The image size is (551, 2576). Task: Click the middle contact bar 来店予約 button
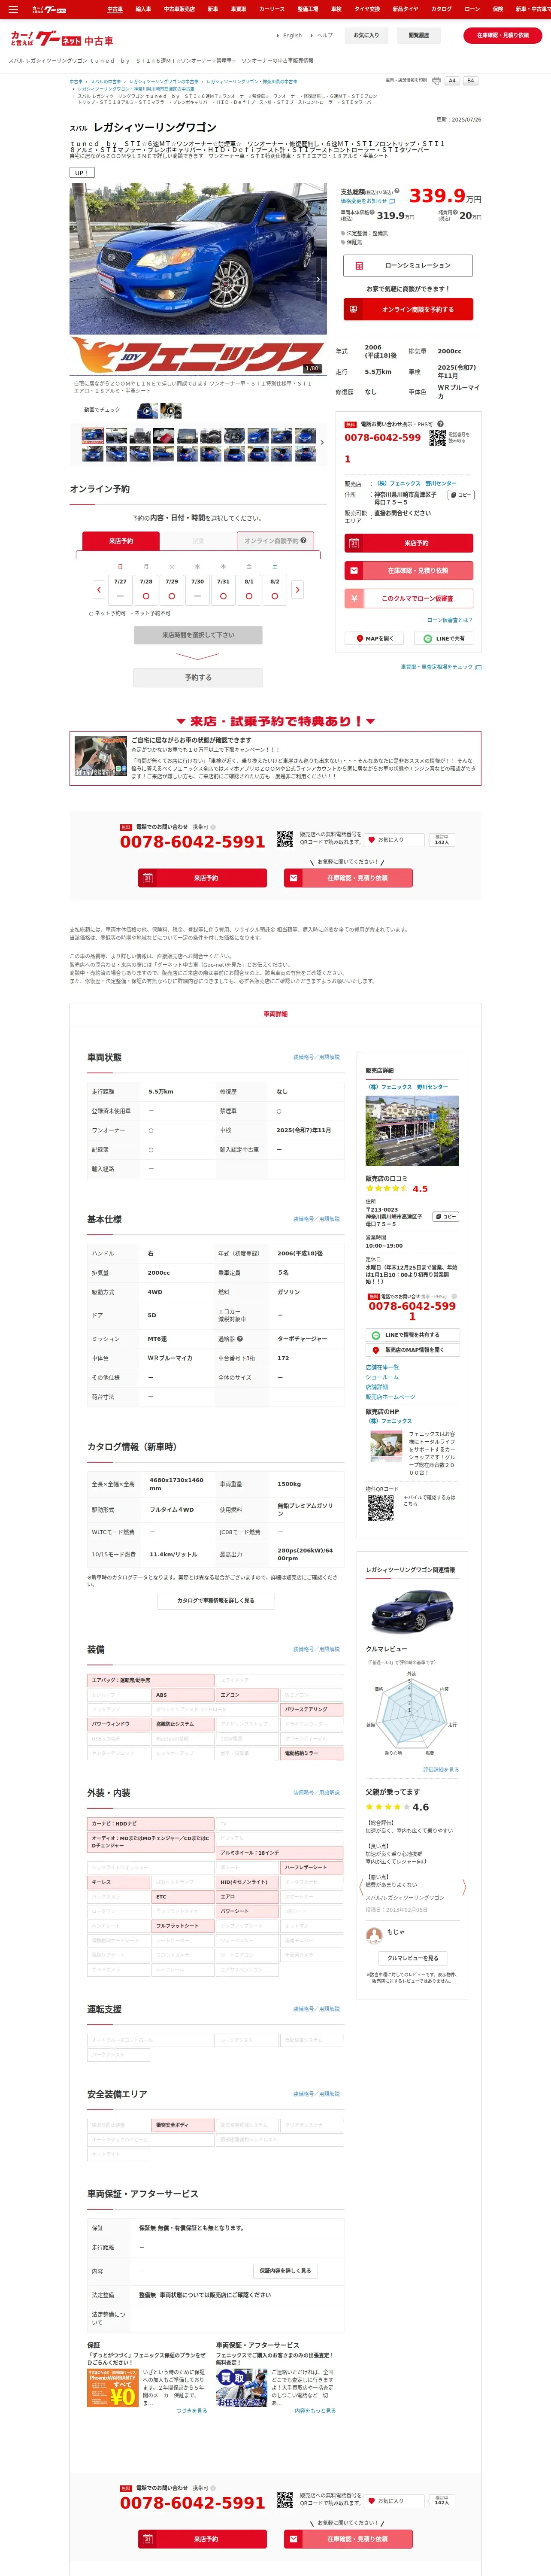[202, 878]
